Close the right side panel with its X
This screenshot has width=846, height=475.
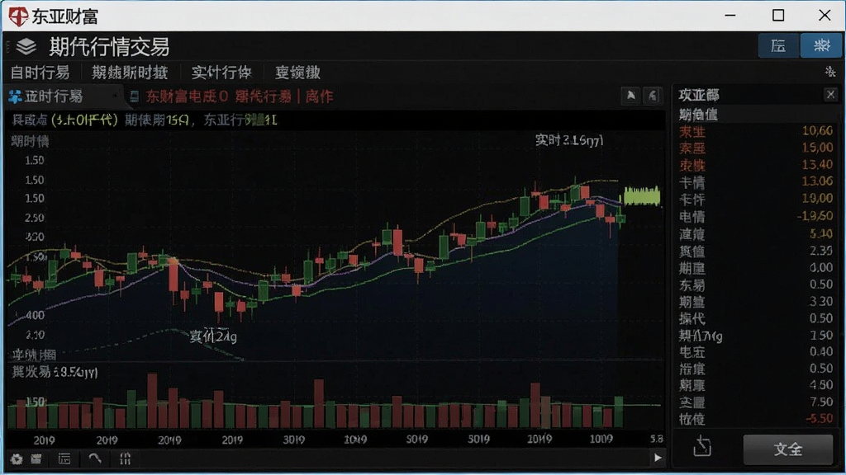(831, 95)
